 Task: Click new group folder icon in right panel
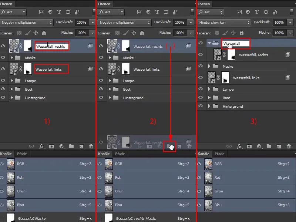(269, 146)
